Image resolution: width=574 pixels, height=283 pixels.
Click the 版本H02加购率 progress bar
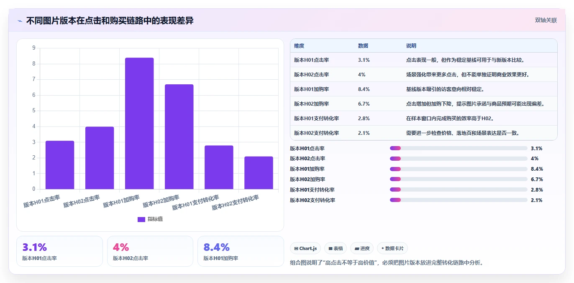[x=459, y=179]
